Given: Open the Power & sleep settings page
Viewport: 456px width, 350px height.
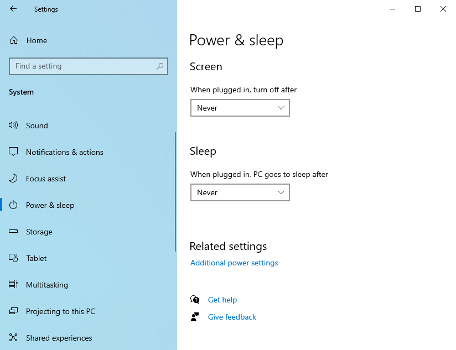Looking at the screenshot, I should 50,205.
